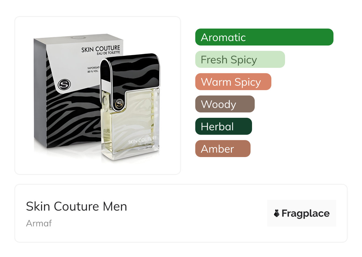
Task: Click the Skin Couture label on bottle
Action: [142, 140]
